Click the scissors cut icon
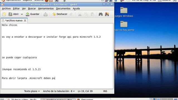Image resolution: width=178 pixels, height=100 pixels. pyautogui.click(x=80, y=14)
